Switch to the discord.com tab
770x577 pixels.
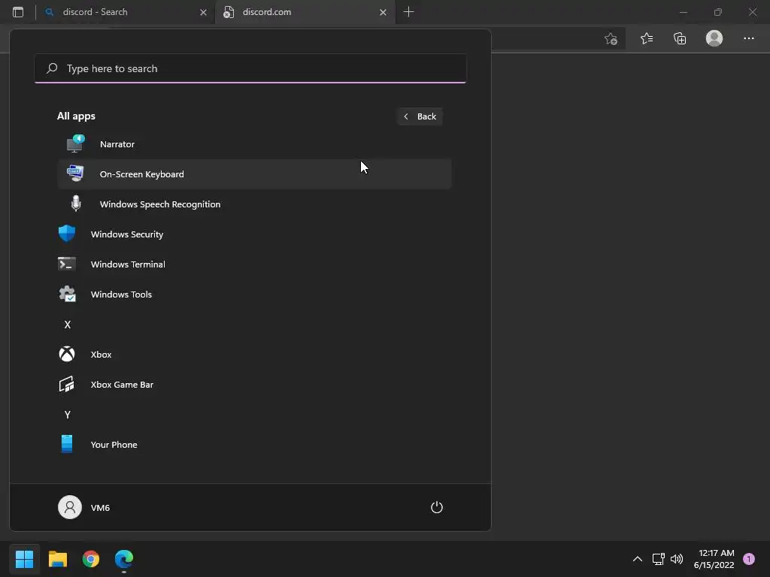[305, 12]
